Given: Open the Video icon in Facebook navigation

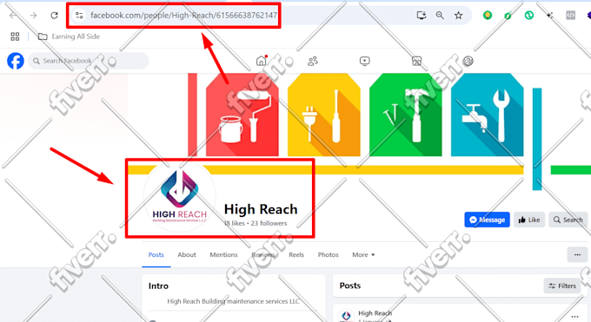Looking at the screenshot, I should 364,61.
